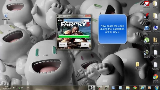Viewport: 160px width, 90px height.
Task: Open the Recycle Bin desktop icon
Action: point(6,16)
